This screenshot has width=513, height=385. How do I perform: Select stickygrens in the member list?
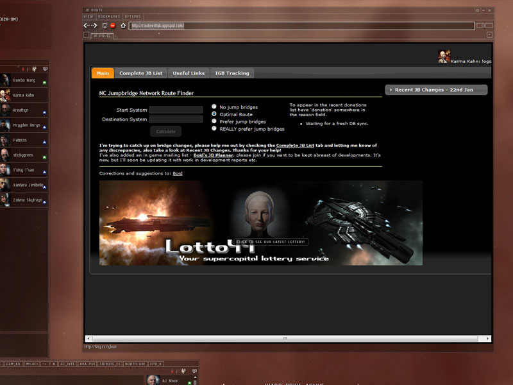coord(24,155)
